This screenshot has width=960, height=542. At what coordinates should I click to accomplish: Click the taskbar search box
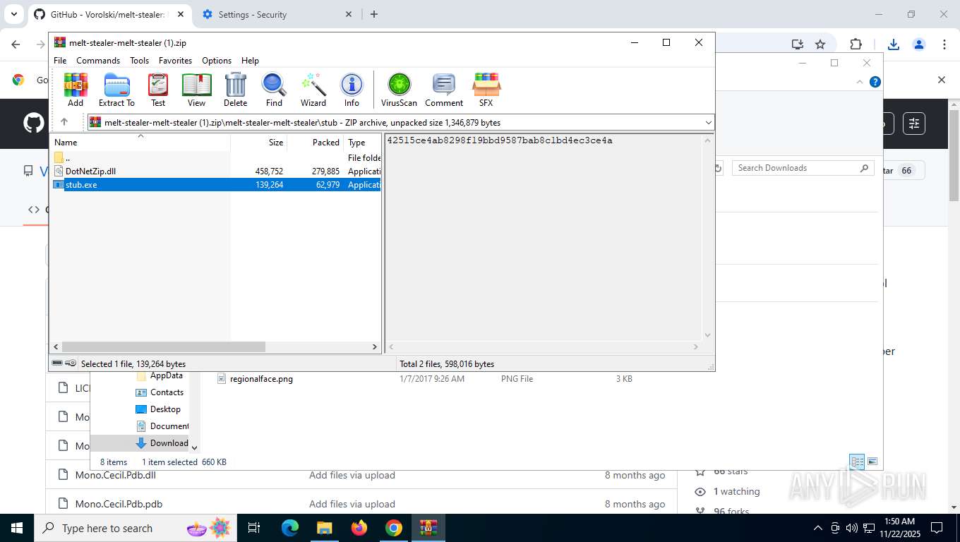pos(136,528)
